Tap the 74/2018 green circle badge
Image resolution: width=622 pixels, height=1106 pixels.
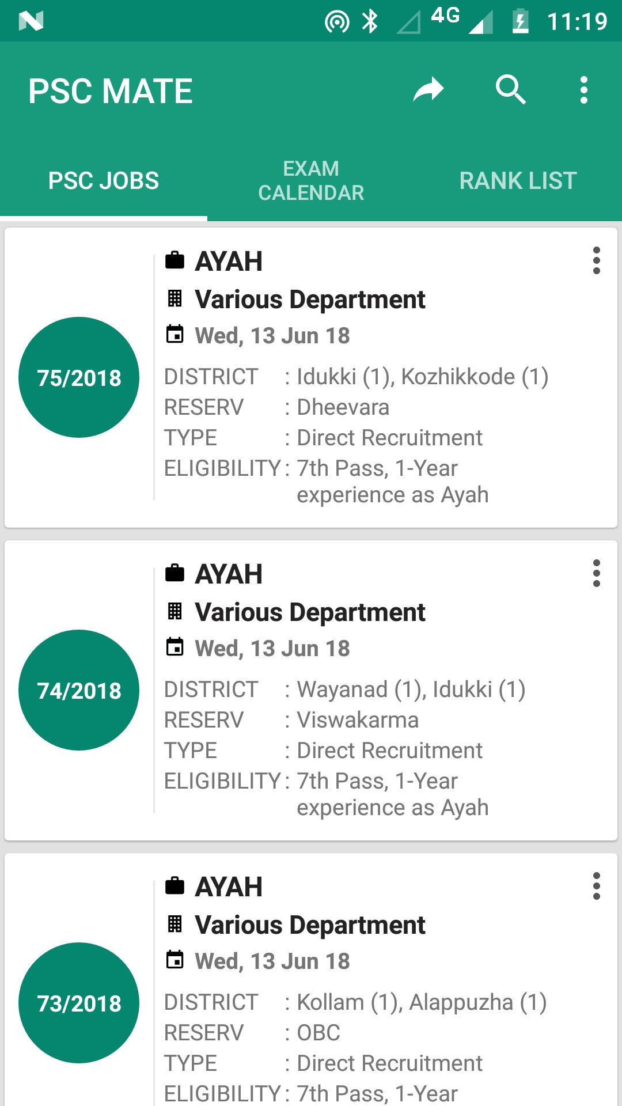(79, 690)
